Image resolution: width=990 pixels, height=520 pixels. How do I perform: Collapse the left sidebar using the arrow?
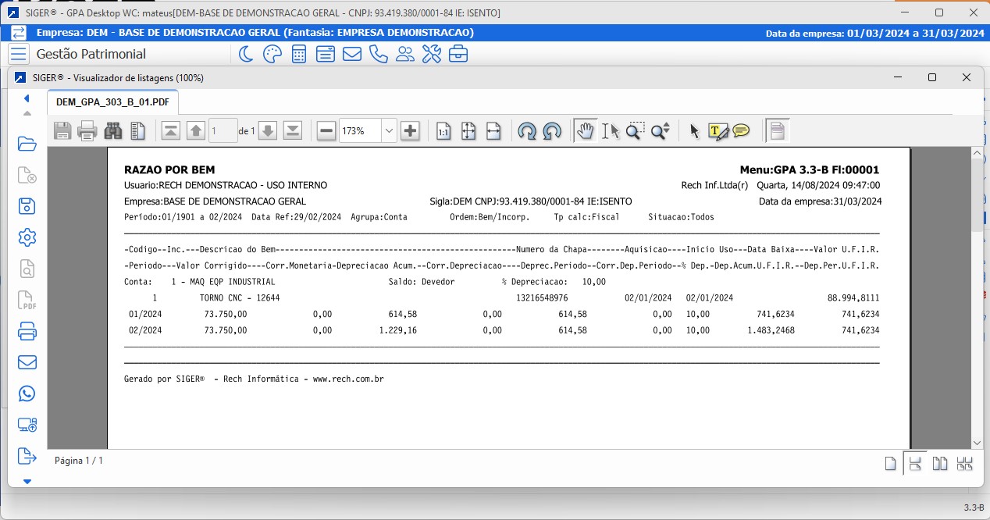point(27,98)
